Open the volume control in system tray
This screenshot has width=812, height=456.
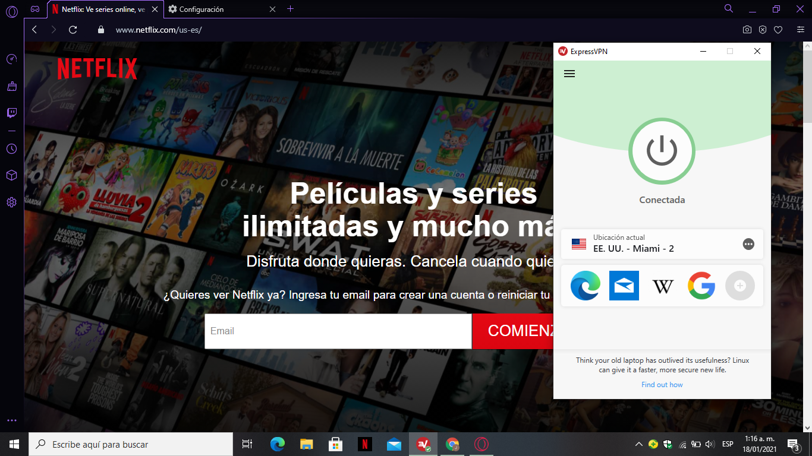pyautogui.click(x=709, y=444)
